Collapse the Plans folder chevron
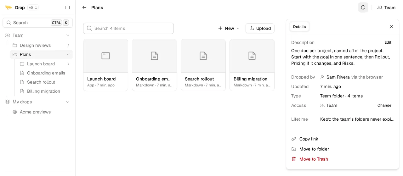This screenshot has height=176, width=403. [x=68, y=55]
